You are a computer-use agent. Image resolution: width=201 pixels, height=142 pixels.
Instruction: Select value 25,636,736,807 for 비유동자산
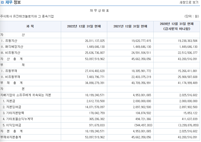(95, 53)
